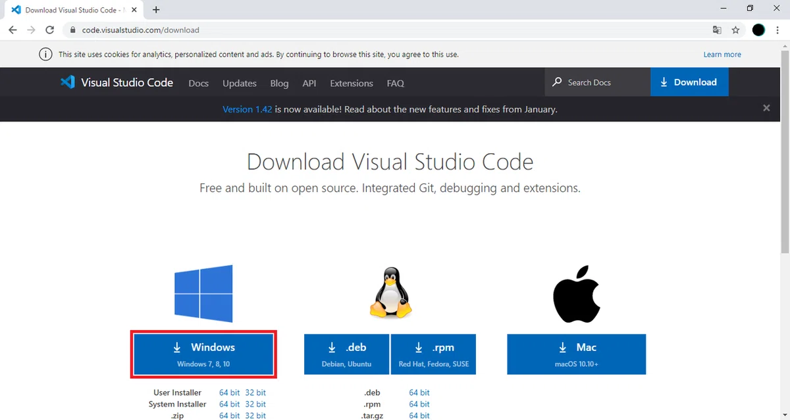Click the Mac macOS 10.10+ download button
790x420 pixels.
pos(576,354)
